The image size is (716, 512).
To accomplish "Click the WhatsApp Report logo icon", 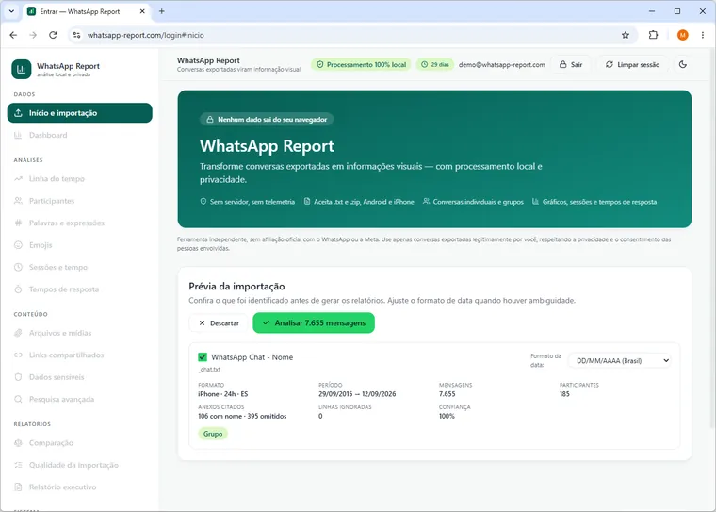I will tap(22, 69).
